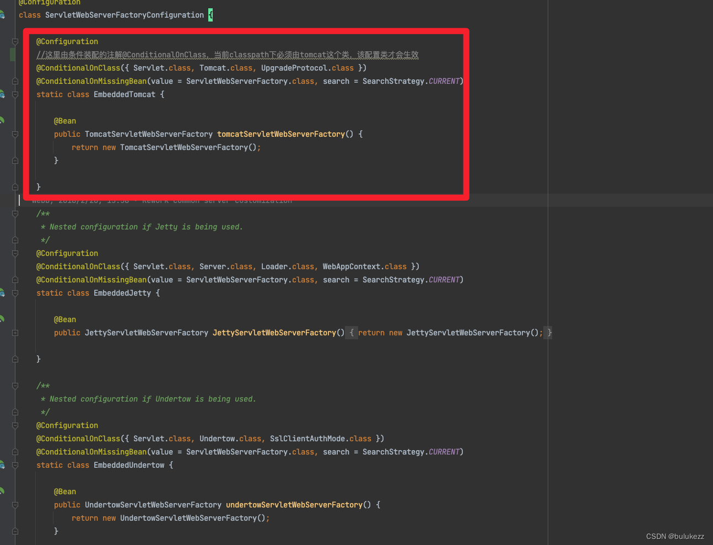Collapse fold marker at @Configuration above EmbeddedUndertow
Viewport: 713px width, 545px height.
[15, 425]
